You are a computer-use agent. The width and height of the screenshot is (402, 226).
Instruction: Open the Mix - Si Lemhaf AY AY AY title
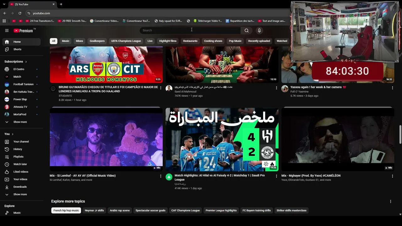pyautogui.click(x=83, y=175)
